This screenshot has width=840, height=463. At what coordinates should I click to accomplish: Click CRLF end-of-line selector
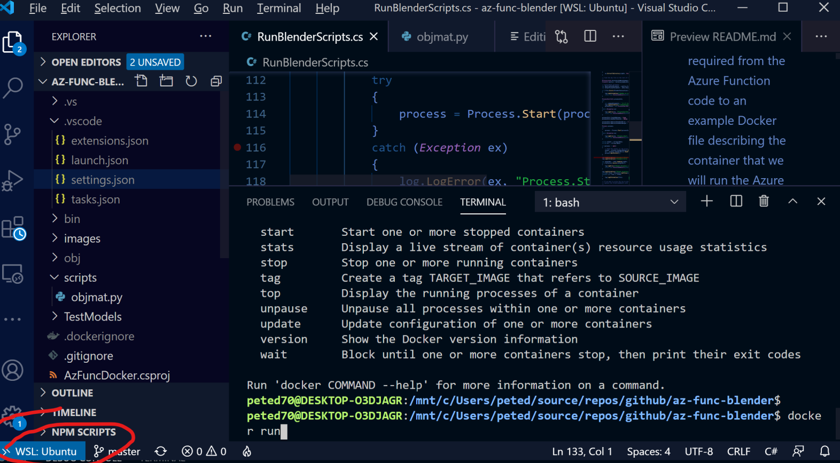(738, 452)
